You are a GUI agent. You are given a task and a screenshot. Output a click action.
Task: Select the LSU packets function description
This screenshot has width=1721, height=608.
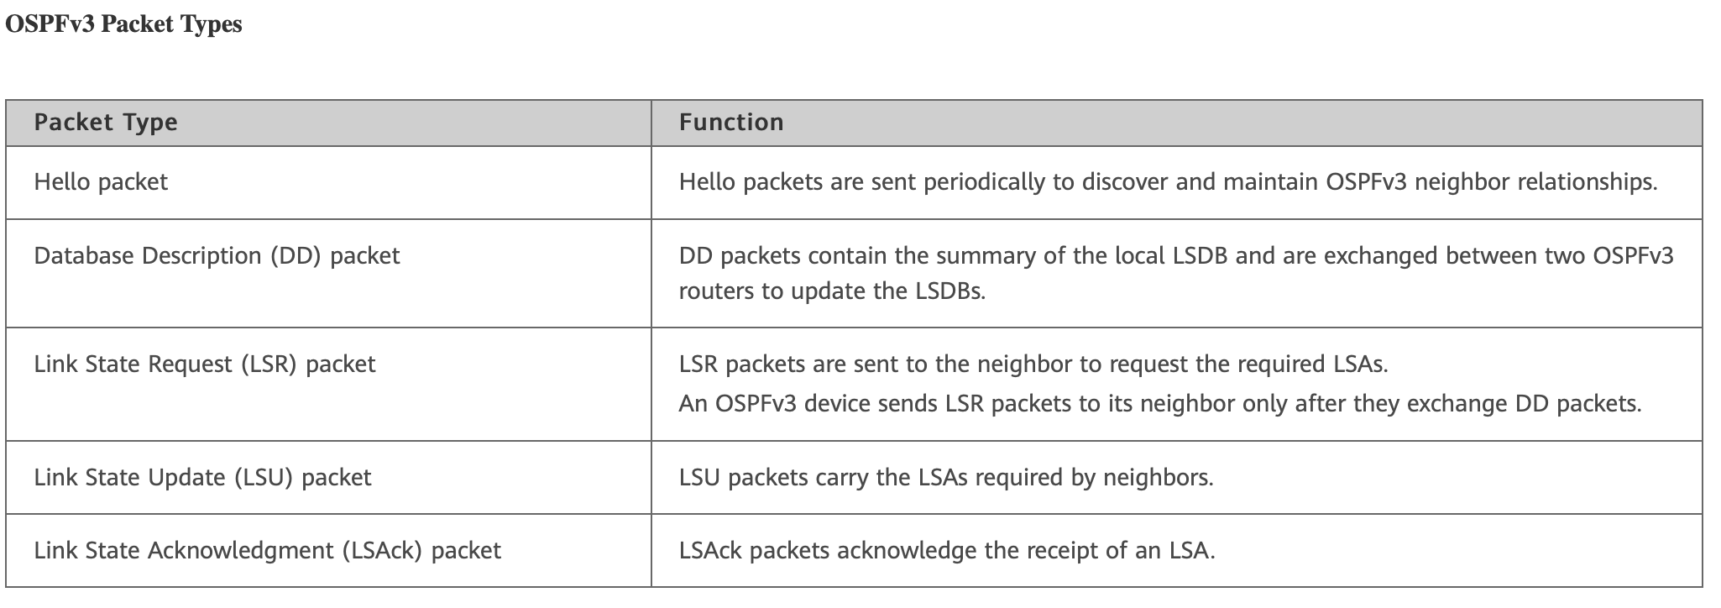(x=946, y=477)
